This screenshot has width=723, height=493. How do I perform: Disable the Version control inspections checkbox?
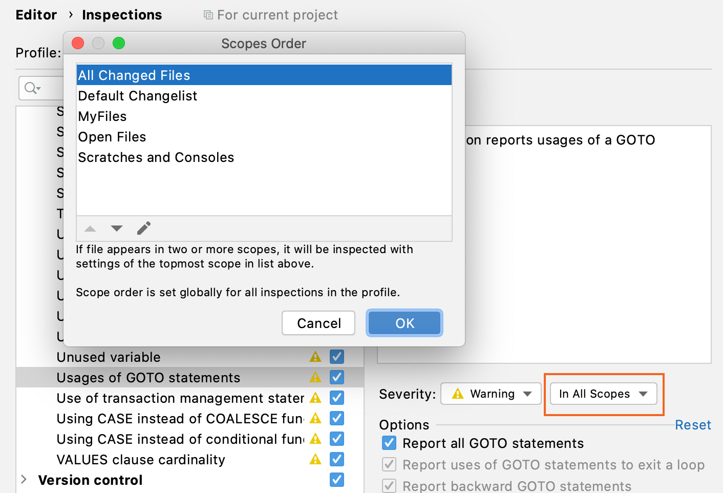337,480
